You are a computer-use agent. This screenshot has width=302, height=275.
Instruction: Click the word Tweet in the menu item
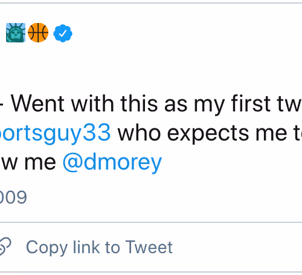click(149, 247)
